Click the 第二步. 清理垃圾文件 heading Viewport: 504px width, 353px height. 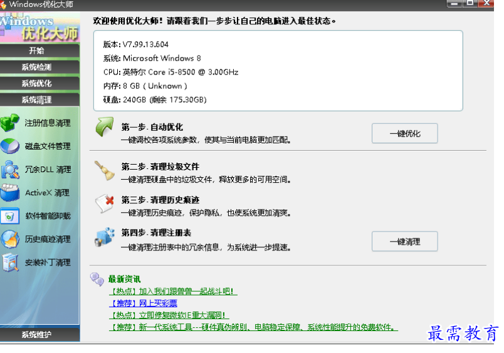160,166
